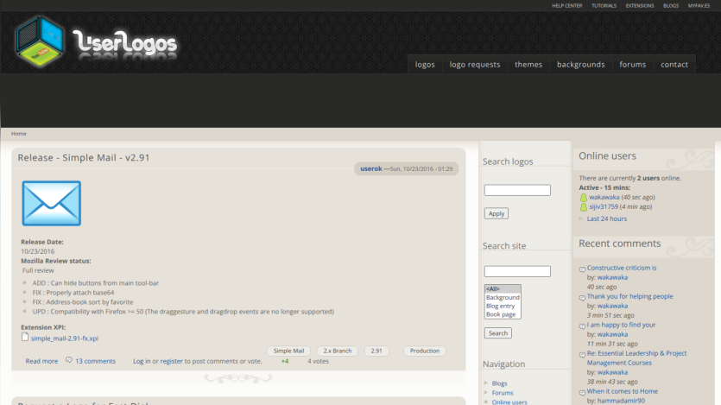Click comment icon beside When it comes to Home
Image resolution: width=721 pixels, height=405 pixels.
pyautogui.click(x=582, y=393)
